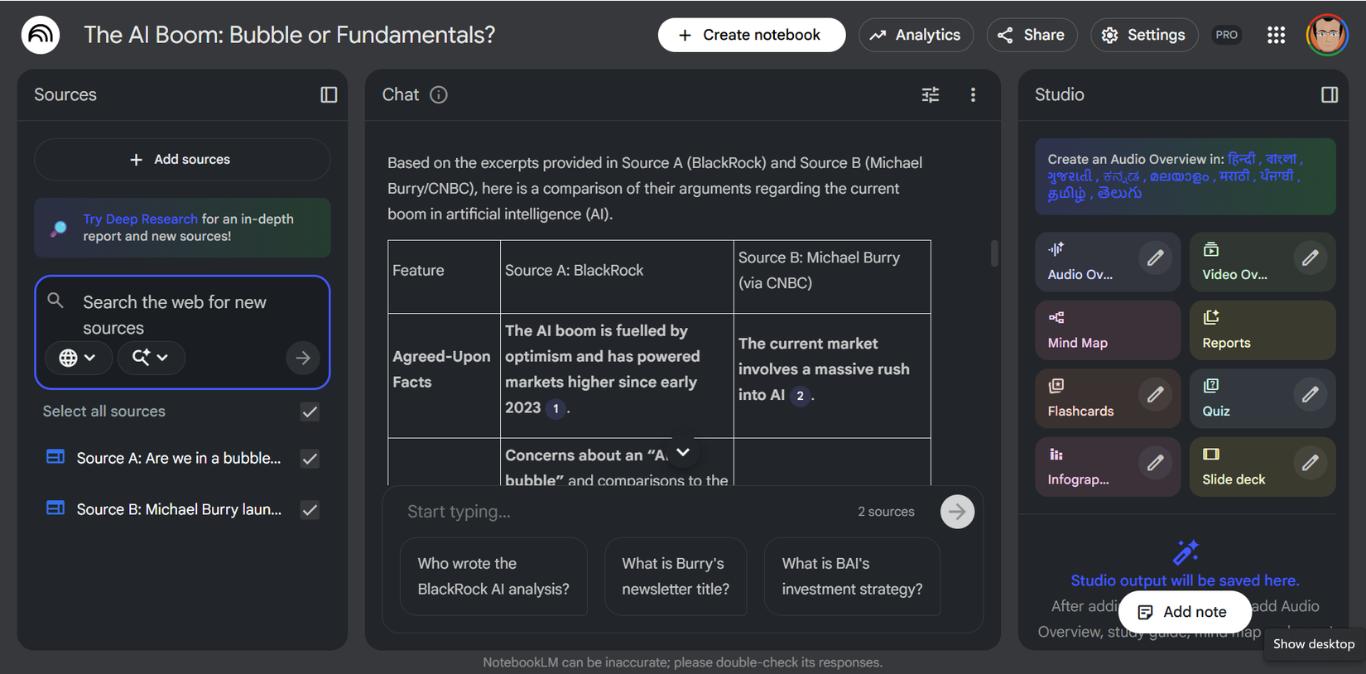Image resolution: width=1366 pixels, height=674 pixels.
Task: Click the NotebookLM logo icon
Action: (x=41, y=35)
